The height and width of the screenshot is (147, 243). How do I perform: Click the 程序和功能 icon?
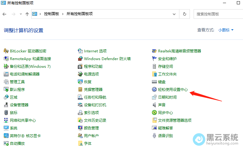[80, 66]
